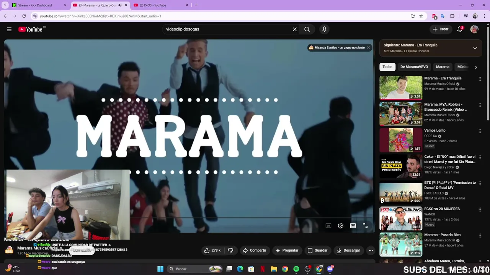
Task: Open Marama MusicaOficial channel under Pasarla Bien
Action: tap(439, 240)
